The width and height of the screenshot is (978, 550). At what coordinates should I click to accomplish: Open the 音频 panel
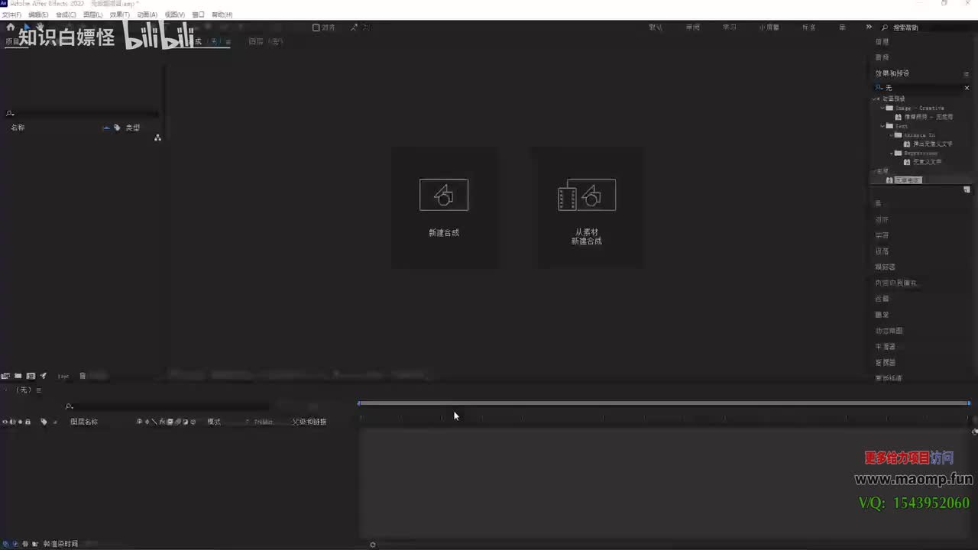[x=882, y=57]
